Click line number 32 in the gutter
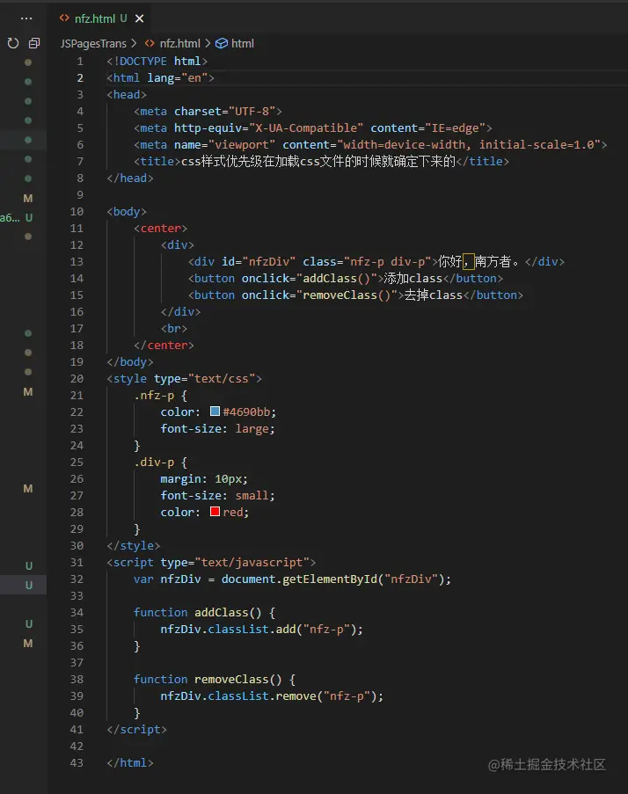This screenshot has height=794, width=628. point(77,579)
